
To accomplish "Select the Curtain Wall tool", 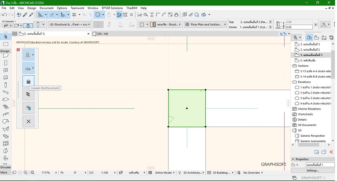I will pos(6,144).
